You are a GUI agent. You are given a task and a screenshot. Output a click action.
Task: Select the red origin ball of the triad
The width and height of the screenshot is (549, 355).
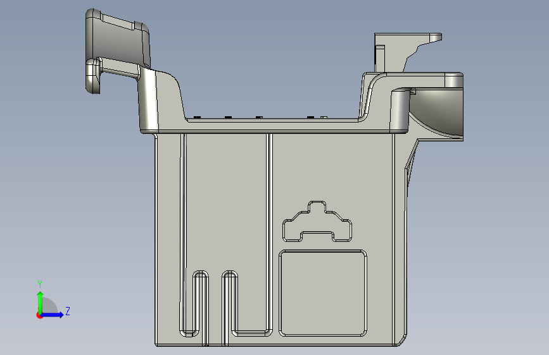pyautogui.click(x=39, y=315)
